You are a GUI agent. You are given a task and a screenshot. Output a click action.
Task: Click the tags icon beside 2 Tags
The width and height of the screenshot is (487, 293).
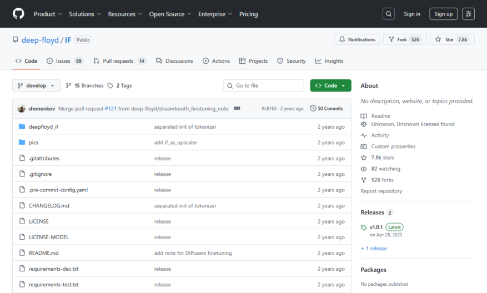point(111,85)
